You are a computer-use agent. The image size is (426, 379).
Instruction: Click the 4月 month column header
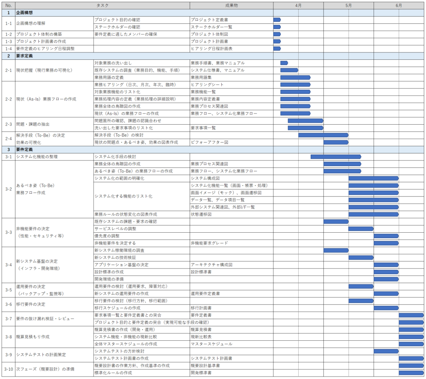click(298, 5)
